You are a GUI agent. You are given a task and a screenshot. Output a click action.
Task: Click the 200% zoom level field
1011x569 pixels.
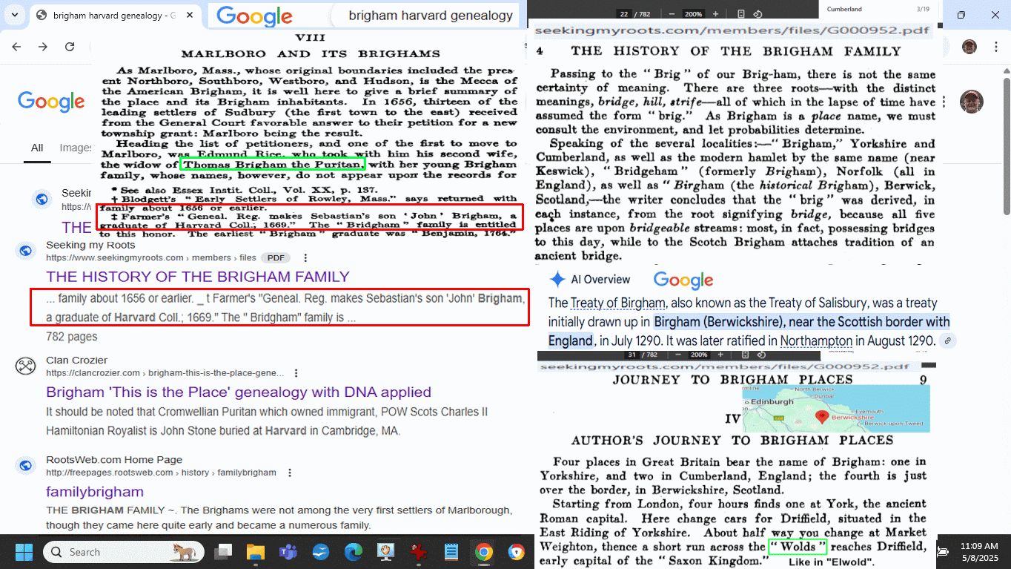point(693,13)
